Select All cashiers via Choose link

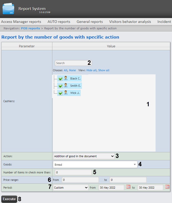coord(66,70)
